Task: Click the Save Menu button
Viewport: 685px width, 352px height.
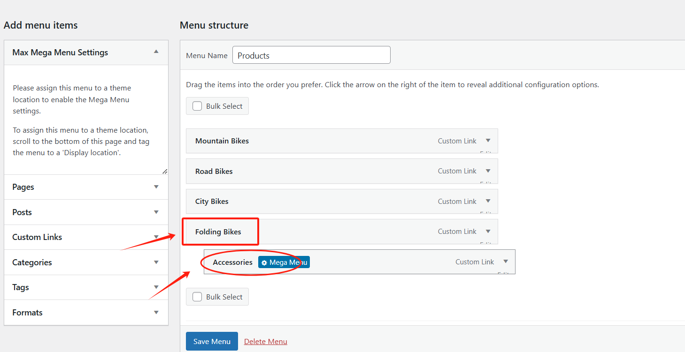Action: click(x=212, y=341)
